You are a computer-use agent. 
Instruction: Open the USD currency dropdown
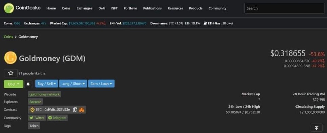click(x=14, y=84)
